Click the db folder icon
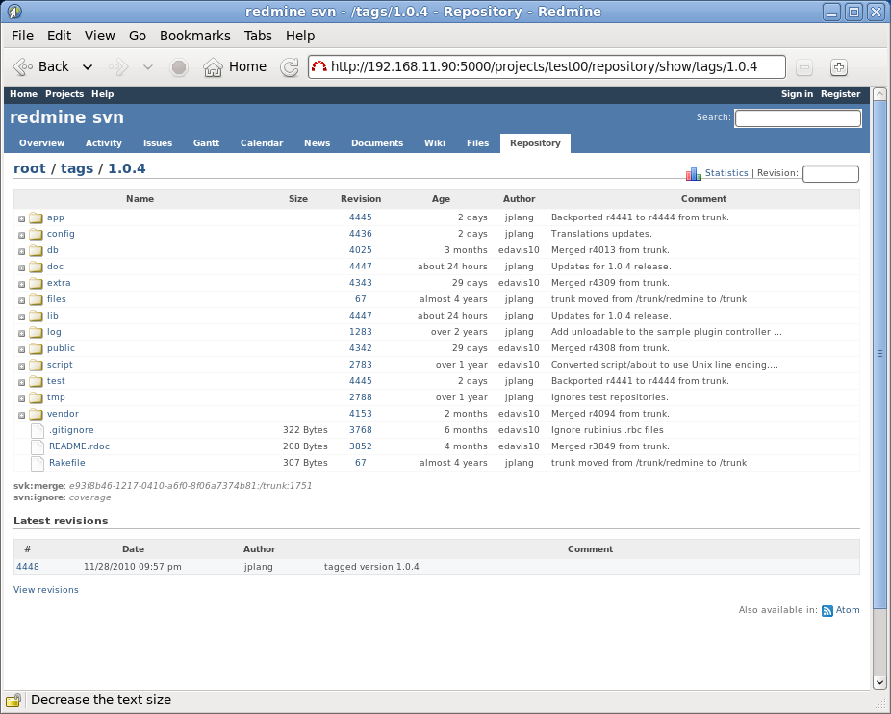Screen dimensions: 891x714 (36, 250)
